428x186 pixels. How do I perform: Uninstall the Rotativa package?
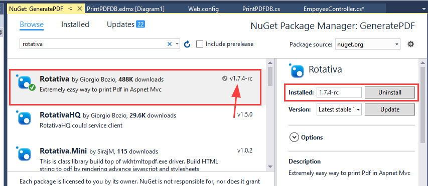390,92
